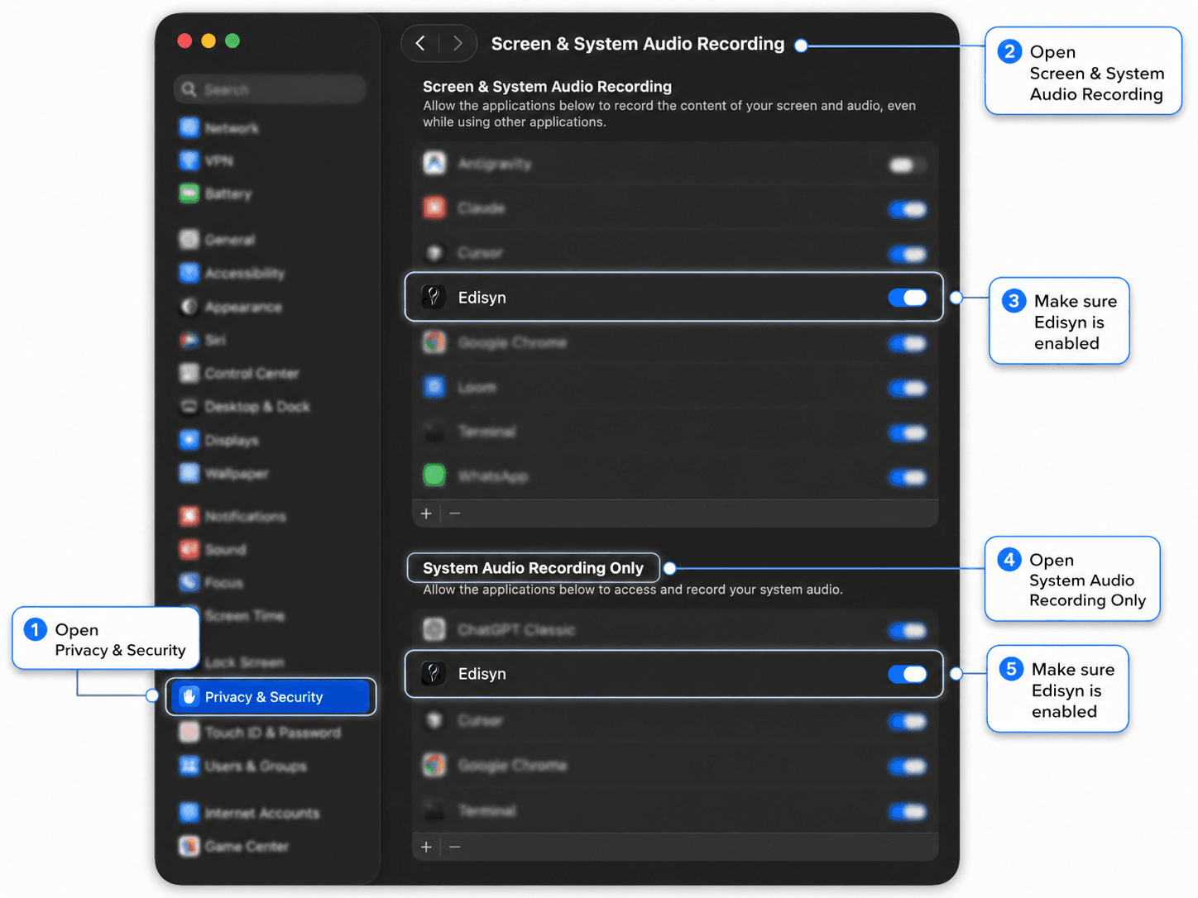Add app to System Audio list with plus
The height and width of the screenshot is (898, 1198).
(426, 847)
